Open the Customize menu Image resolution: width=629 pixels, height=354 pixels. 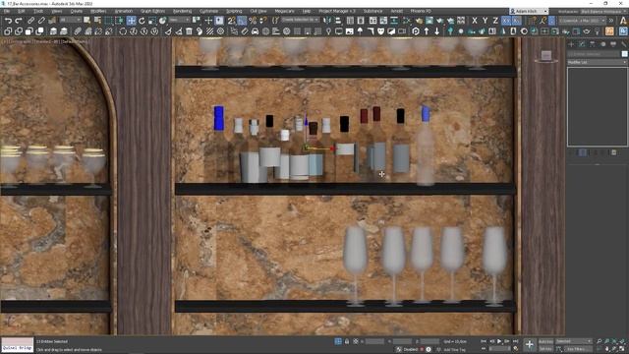click(x=208, y=11)
